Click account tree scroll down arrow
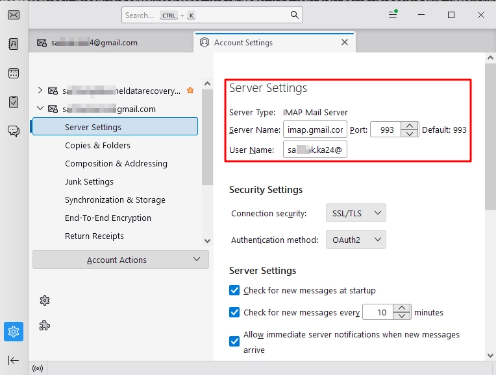Screen dimensions: 496x375 [207, 241]
